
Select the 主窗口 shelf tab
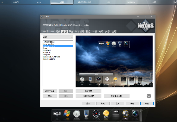point(16,2)
